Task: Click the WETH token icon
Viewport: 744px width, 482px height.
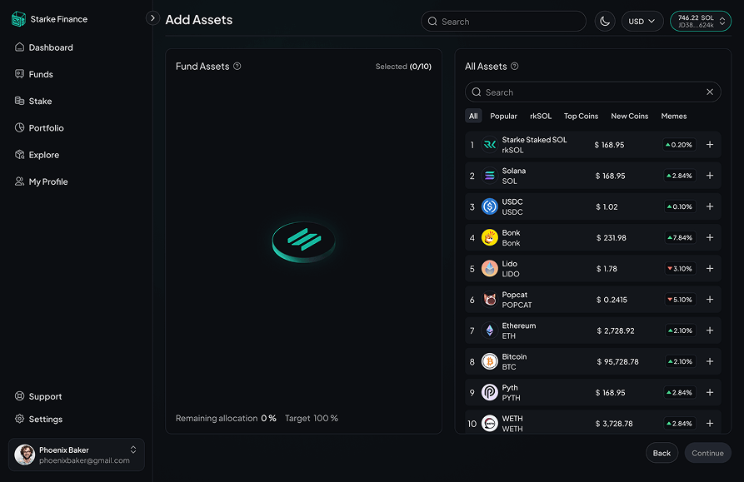Action: coord(490,423)
